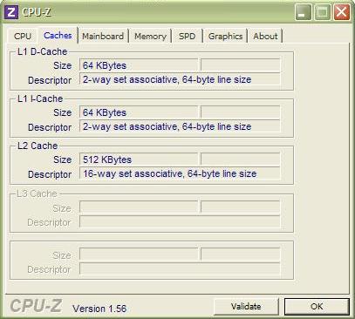Viewport: 355px width, 319px height.
Task: Click the L1 I-Cache descriptor field
Action: 180,126
